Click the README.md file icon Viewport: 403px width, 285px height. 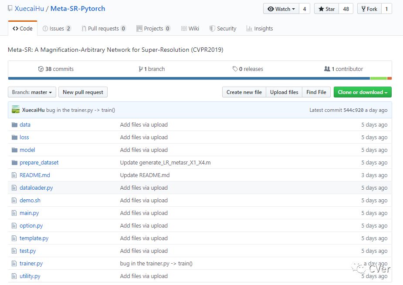[x=14, y=175]
